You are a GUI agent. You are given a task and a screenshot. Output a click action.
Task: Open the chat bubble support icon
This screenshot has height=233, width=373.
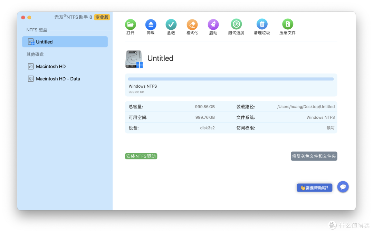(343, 187)
